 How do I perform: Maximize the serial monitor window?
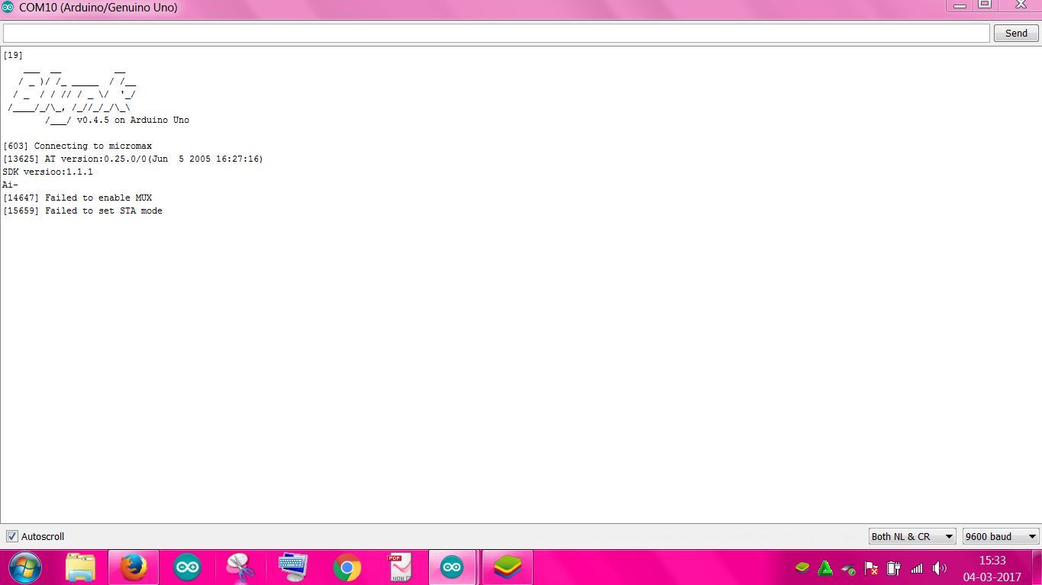[x=985, y=5]
